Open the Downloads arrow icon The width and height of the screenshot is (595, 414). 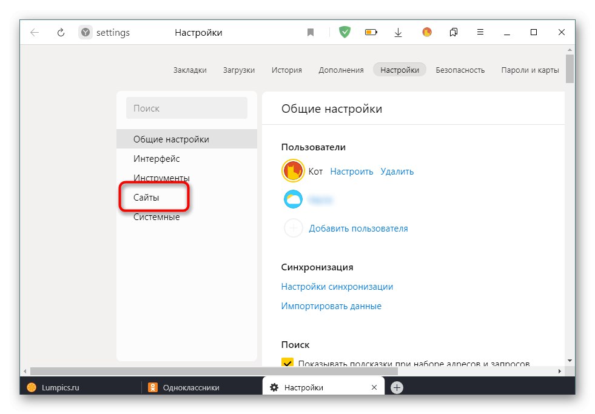click(398, 32)
